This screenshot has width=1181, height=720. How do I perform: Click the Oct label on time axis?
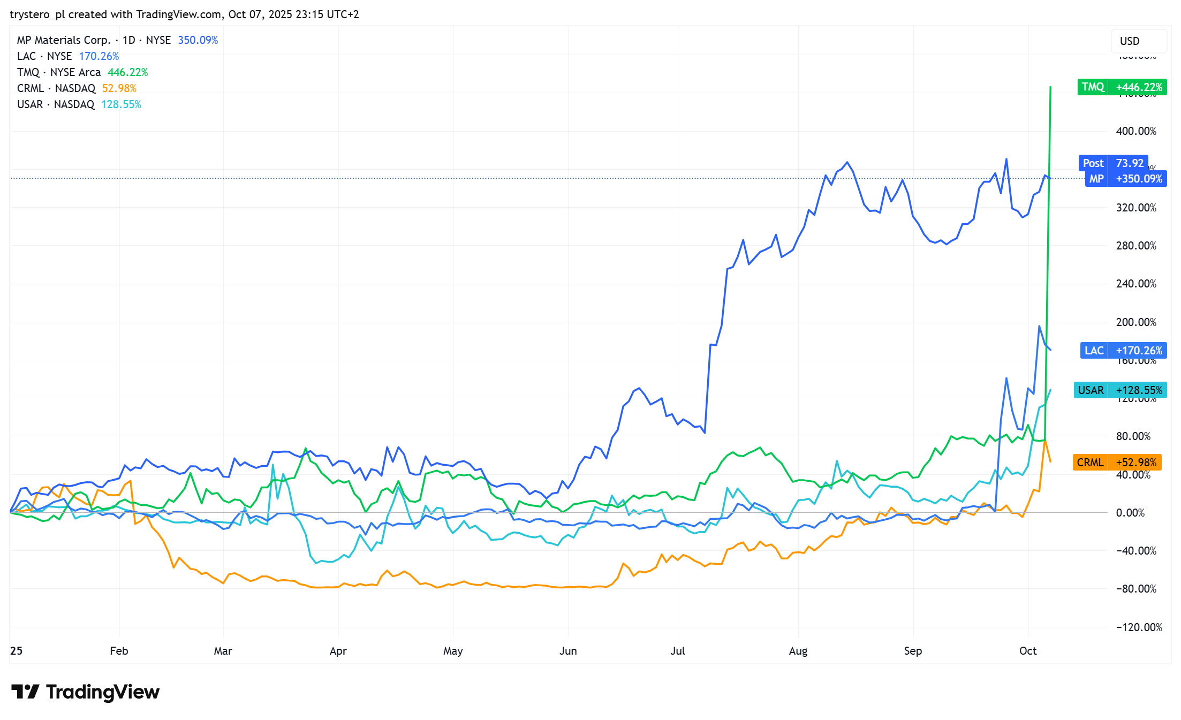pyautogui.click(x=1027, y=651)
